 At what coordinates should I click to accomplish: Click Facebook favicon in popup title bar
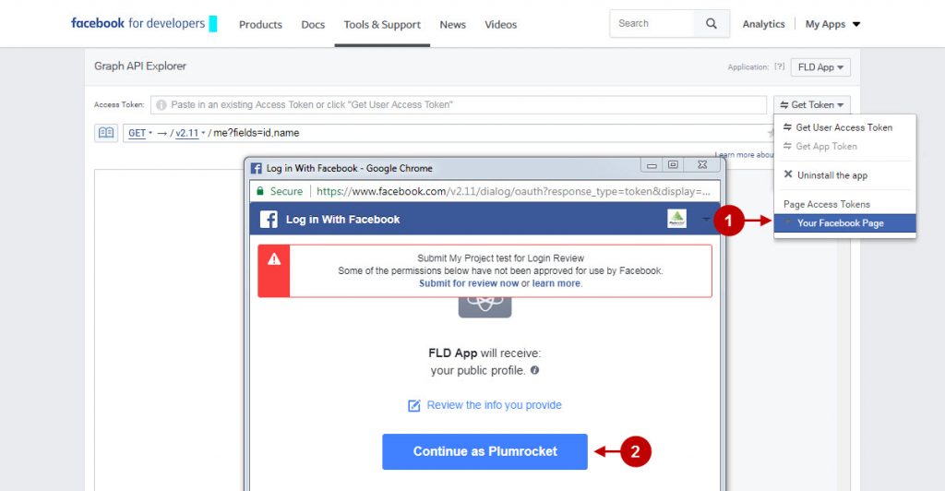(257, 169)
